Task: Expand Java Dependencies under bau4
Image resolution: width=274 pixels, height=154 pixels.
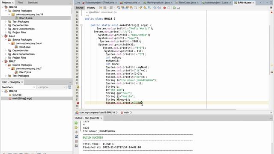Action: pyautogui.click(x=6, y=54)
